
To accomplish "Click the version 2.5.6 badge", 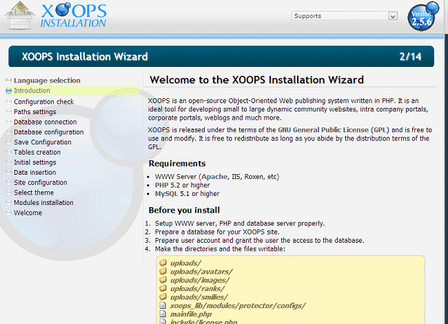I will 421,17.
